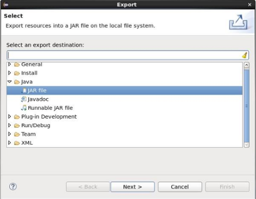Open help via the question mark icon
The image size is (256, 199).
13,186
